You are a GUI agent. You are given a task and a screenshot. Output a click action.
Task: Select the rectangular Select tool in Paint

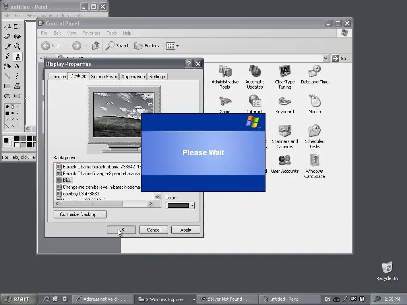17,27
